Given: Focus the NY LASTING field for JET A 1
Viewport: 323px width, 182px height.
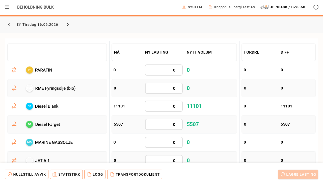Looking at the screenshot, I should (164, 159).
